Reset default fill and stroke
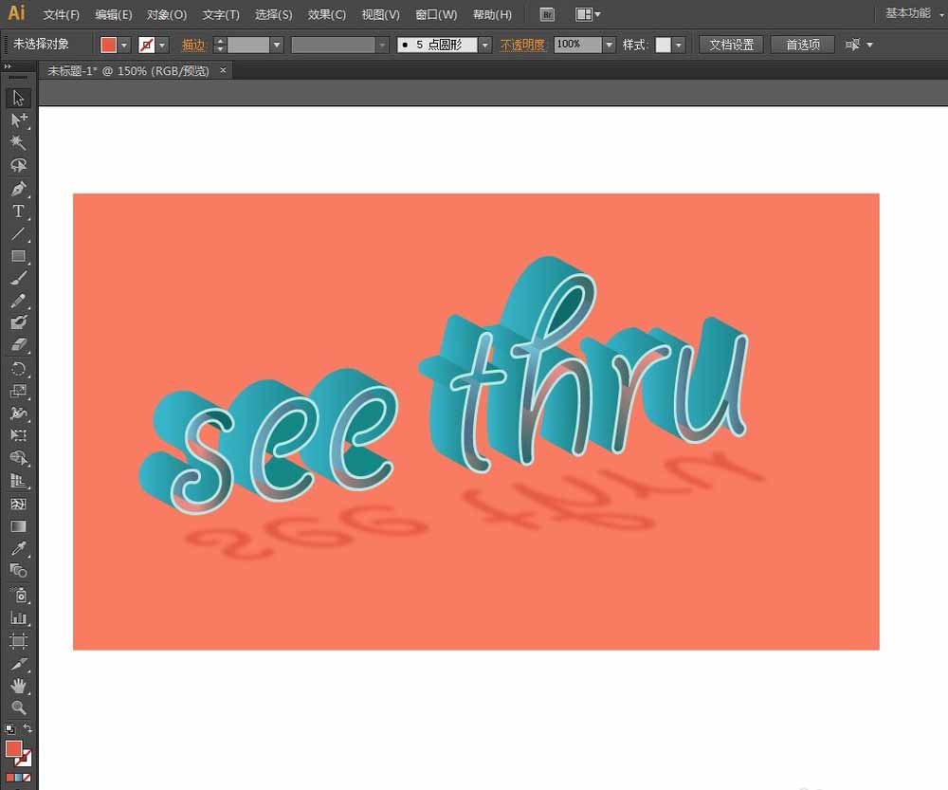Screen dimensions: 948x790 point(9,729)
